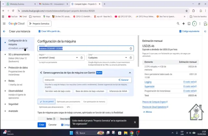Screen dimensions: 208x136
Task: Click help icon inside the Nombre field
Action: [131, 48]
